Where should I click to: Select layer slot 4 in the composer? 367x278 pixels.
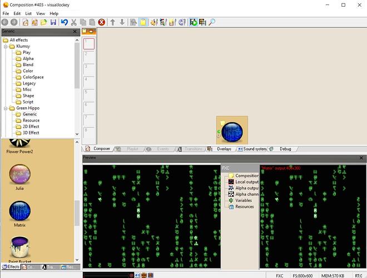pos(89,82)
